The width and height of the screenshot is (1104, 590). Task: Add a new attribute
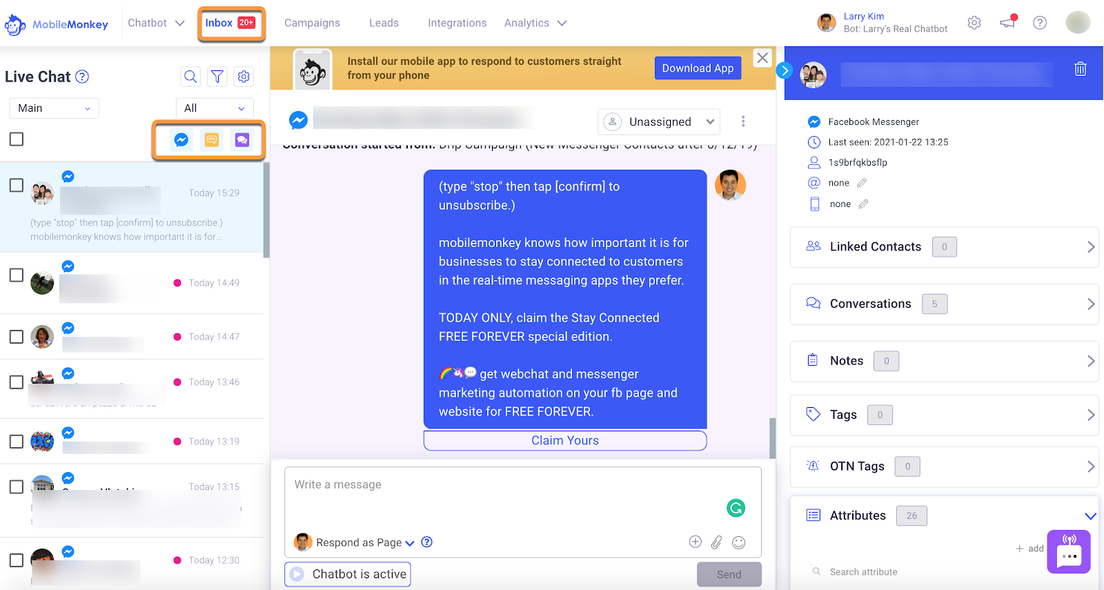pyautogui.click(x=1029, y=549)
